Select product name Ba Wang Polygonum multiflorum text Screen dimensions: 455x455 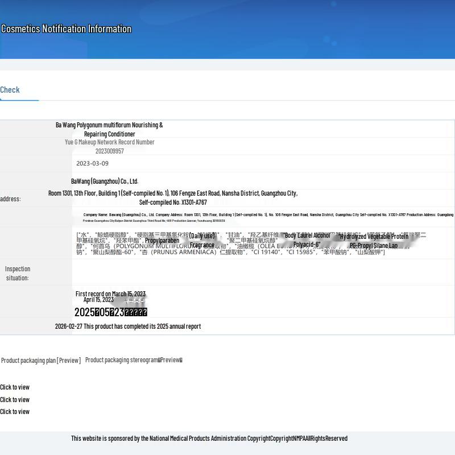[x=109, y=130]
